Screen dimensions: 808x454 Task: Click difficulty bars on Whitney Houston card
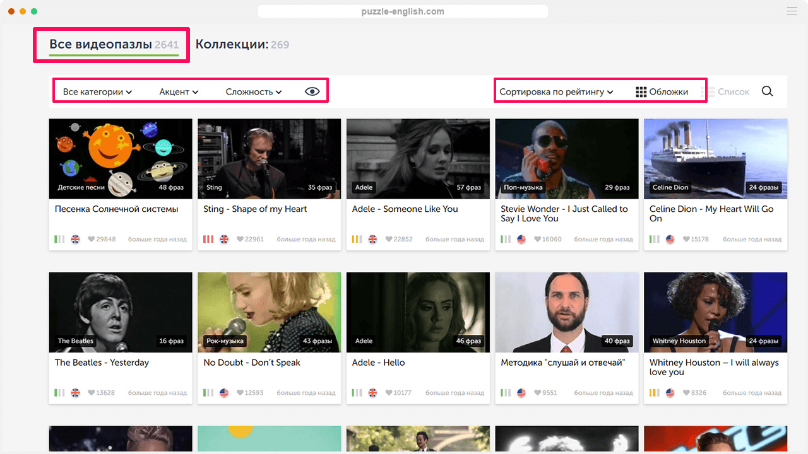pos(655,393)
